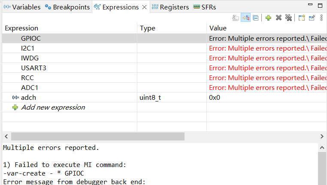The width and height of the screenshot is (327, 185).
Task: Click 'Multiple errors reported.' detail text
Action: (x=51, y=148)
